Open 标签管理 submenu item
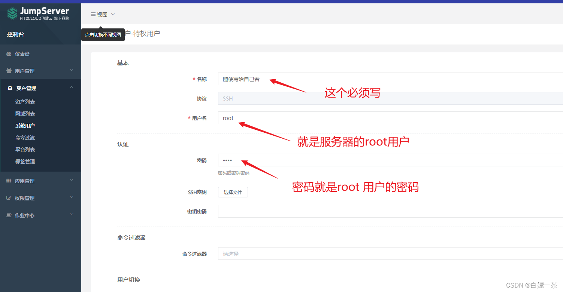This screenshot has height=292, width=563. [x=25, y=162]
